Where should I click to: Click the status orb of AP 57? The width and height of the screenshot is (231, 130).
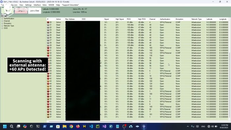48,117
